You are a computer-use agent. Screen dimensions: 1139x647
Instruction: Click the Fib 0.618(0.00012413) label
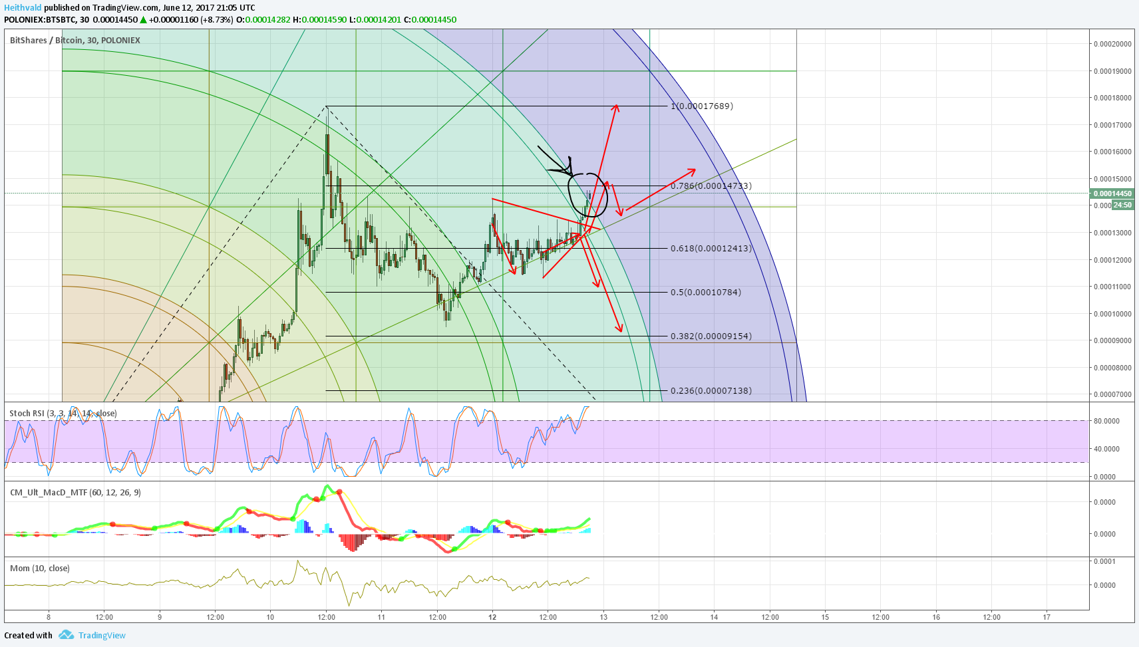click(711, 249)
